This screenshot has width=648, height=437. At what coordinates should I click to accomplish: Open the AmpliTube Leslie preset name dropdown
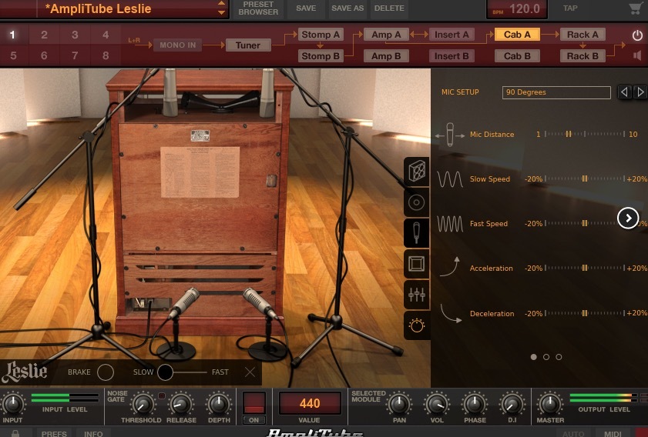134,8
